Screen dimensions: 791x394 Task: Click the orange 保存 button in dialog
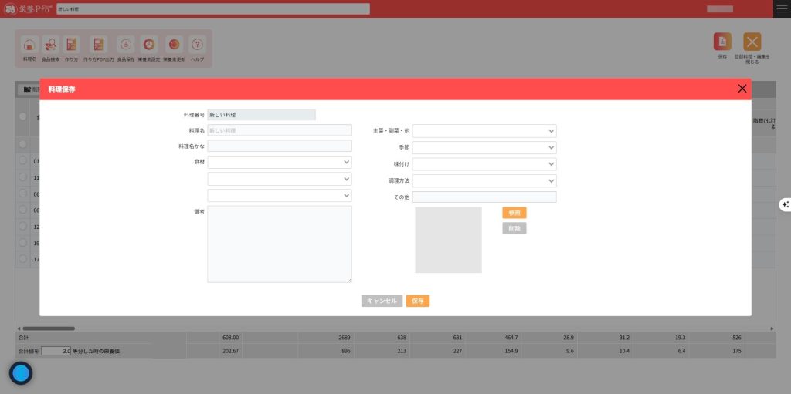(417, 301)
